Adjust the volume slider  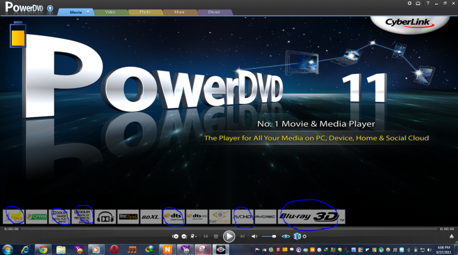pyautogui.click(x=269, y=236)
